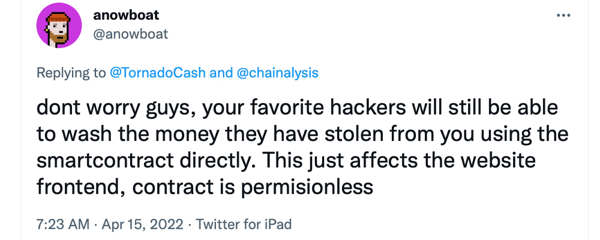
Task: Click the 7:23 AM timestamp
Action: point(63,224)
